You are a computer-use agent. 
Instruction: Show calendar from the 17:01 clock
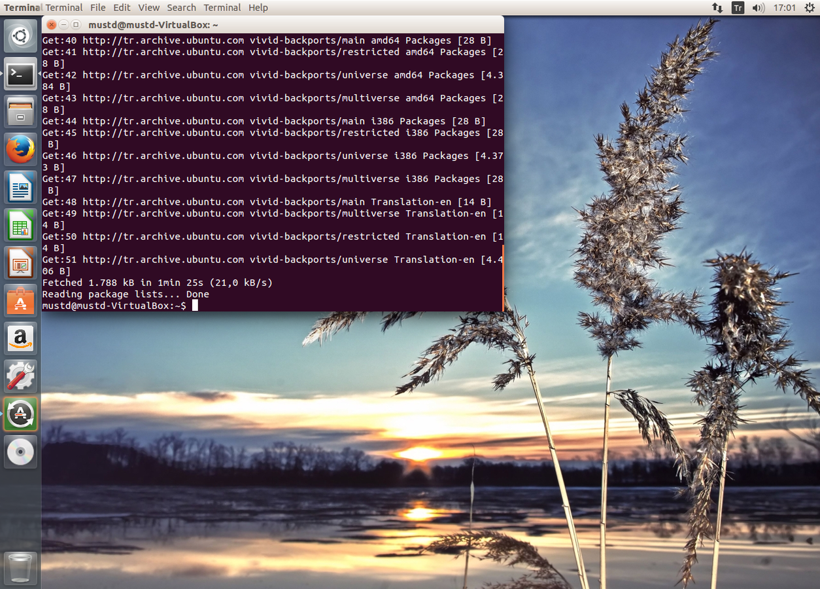pos(785,8)
